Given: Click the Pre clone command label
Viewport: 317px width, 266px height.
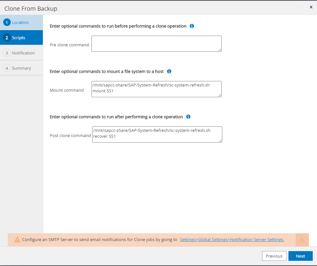Looking at the screenshot, I should click(x=69, y=45).
